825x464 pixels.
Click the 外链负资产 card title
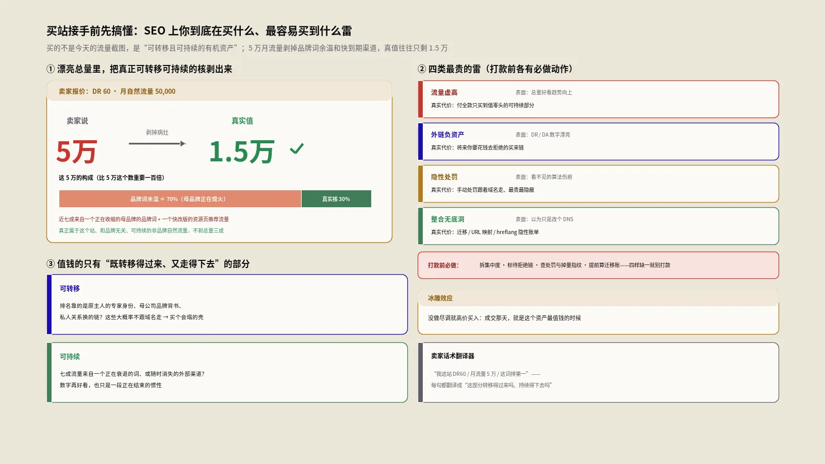click(448, 135)
